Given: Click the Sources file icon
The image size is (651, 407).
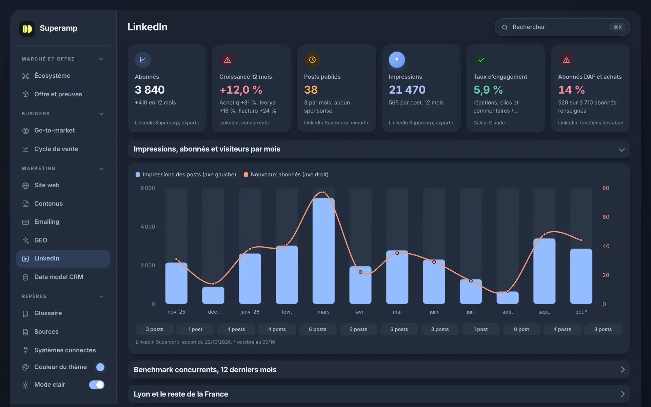Looking at the screenshot, I should pos(25,332).
